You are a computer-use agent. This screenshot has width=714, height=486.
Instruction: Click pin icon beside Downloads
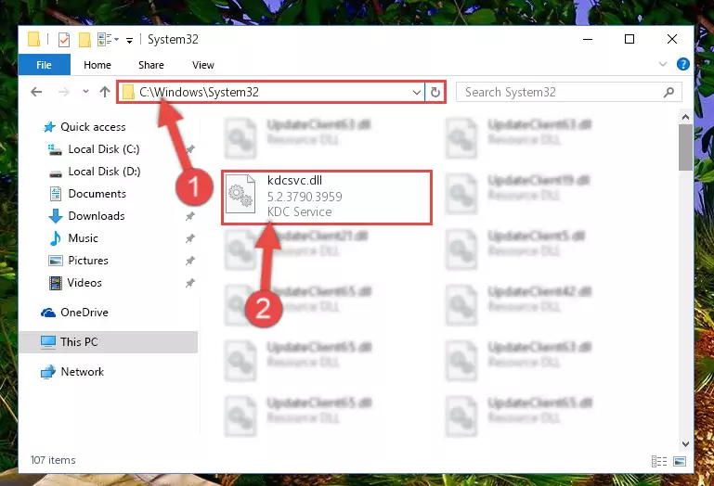(x=190, y=217)
